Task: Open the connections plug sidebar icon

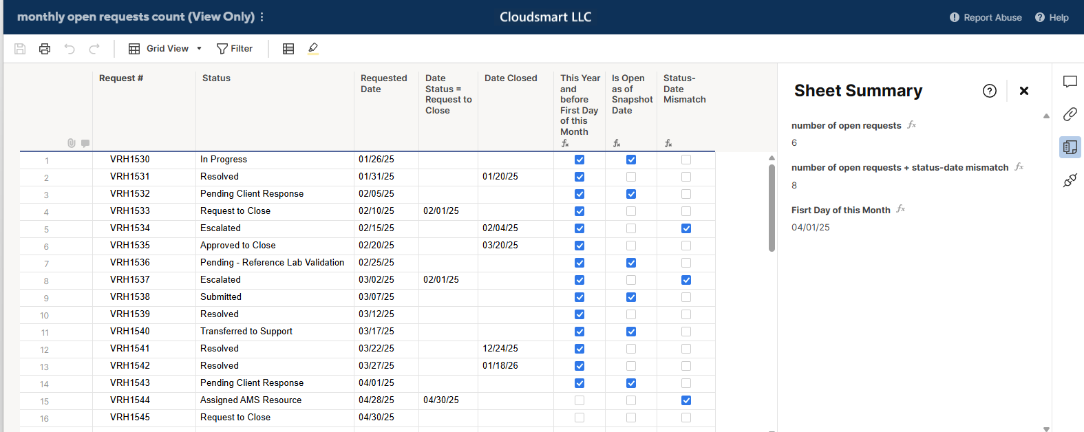Action: click(x=1070, y=180)
